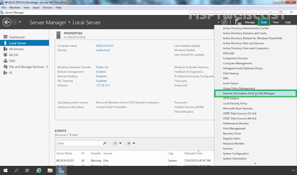Screen dimensions: 297x175
Task: Open Internet Explorer from the taskbar
Action: (39, 170)
